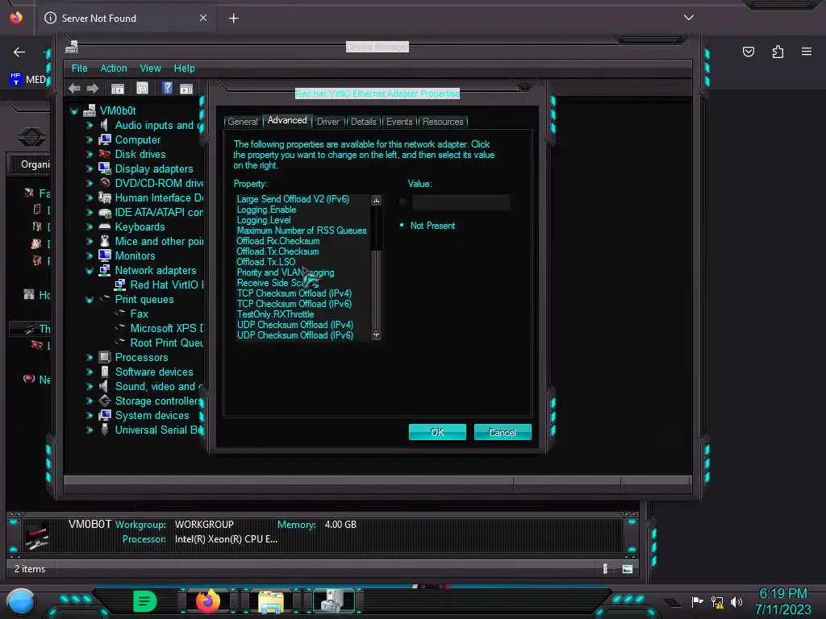This screenshot has width=826, height=619.
Task: Switch to the General tab
Action: 242,122
